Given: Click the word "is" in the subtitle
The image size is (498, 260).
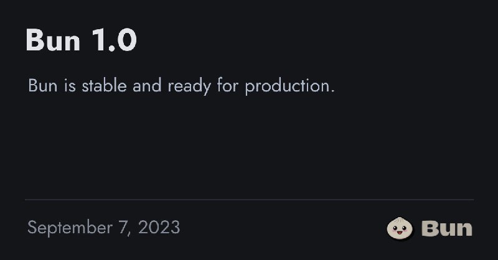Looking at the screenshot, I should point(70,86).
